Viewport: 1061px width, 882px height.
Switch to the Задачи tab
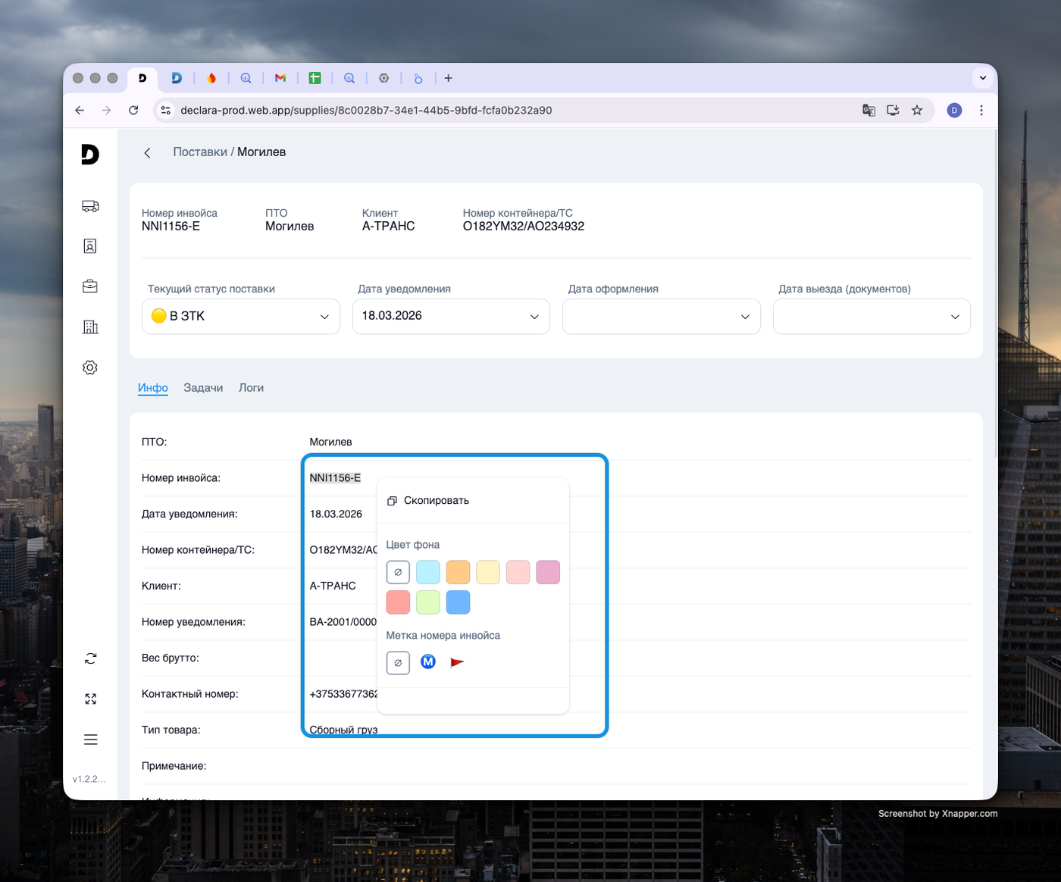point(203,388)
